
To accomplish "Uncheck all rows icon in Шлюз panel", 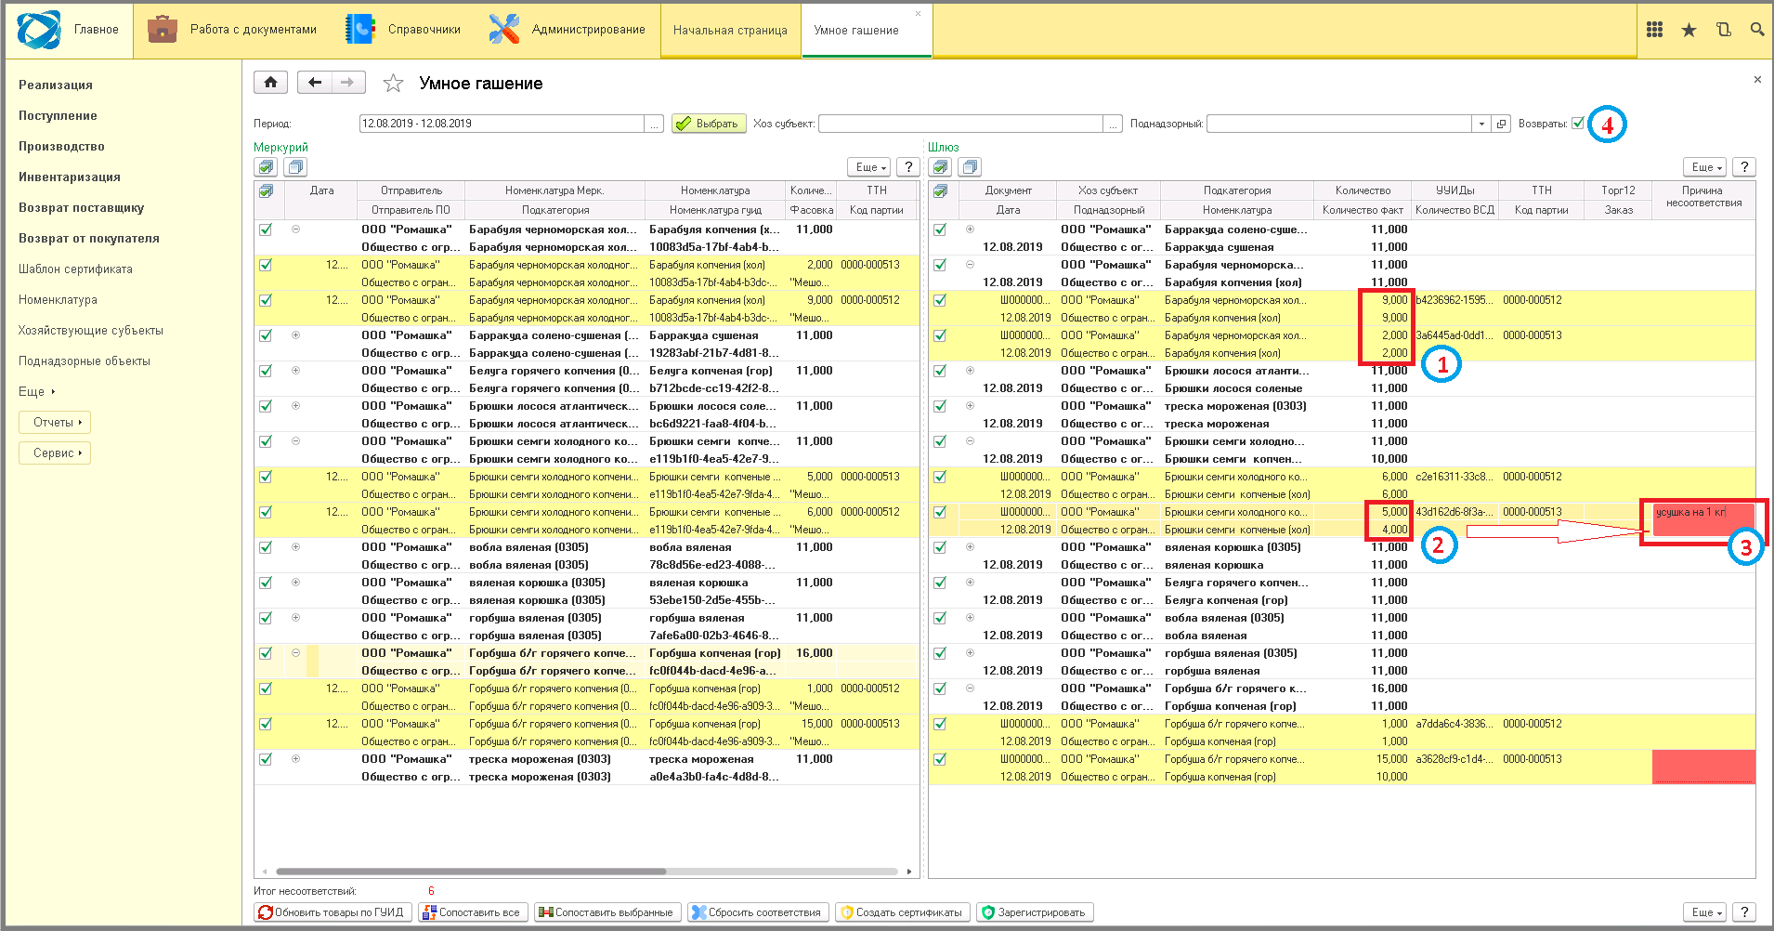I will click(x=970, y=167).
